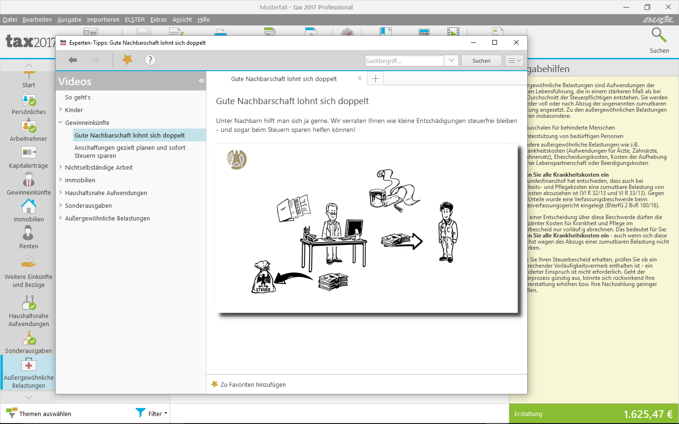The width and height of the screenshot is (679, 424).
Task: Open the Kapitalerträge sidebar icon
Action: tap(29, 153)
